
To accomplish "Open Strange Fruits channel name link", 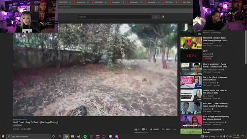I will (208, 43).
